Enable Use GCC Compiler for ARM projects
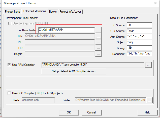 click(x=9, y=93)
